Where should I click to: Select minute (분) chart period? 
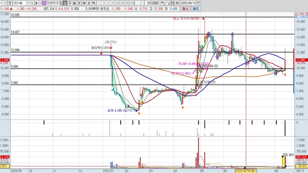point(84,3)
